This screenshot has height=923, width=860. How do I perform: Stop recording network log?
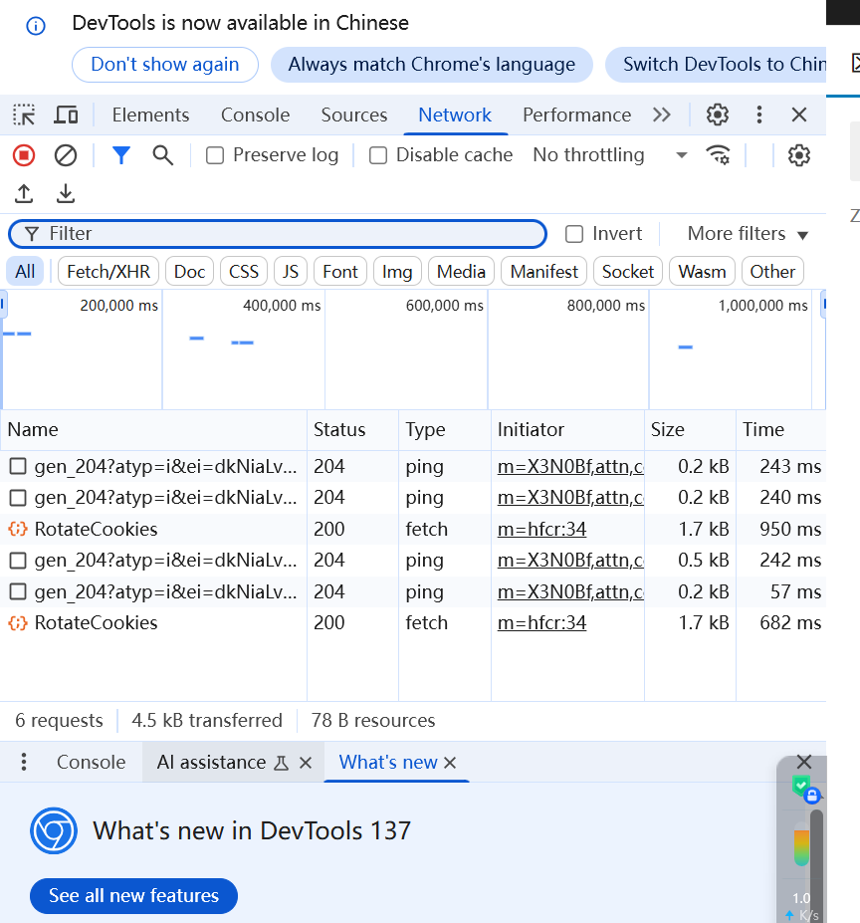click(x=24, y=155)
